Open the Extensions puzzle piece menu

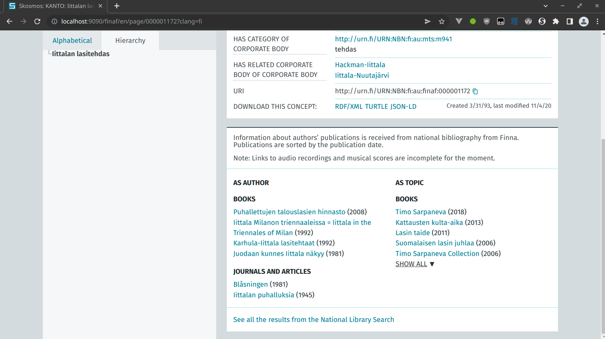click(556, 21)
